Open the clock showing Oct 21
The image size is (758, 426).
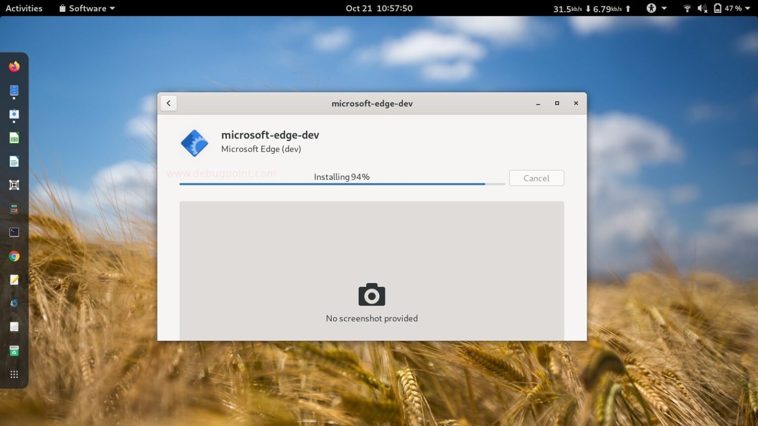tap(379, 8)
